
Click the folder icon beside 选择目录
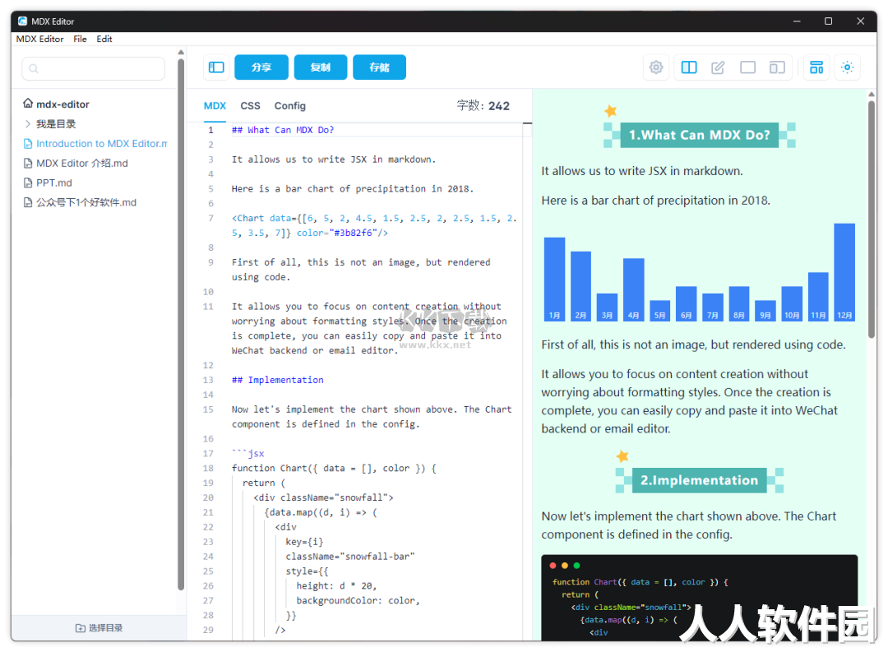pyautogui.click(x=81, y=627)
